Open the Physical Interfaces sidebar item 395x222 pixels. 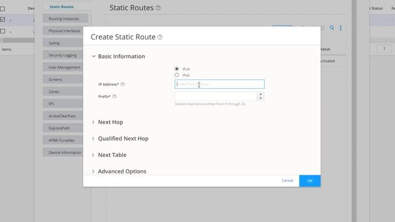[63, 31]
